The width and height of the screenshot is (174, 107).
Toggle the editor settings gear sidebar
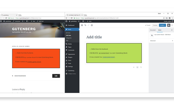[169, 25]
